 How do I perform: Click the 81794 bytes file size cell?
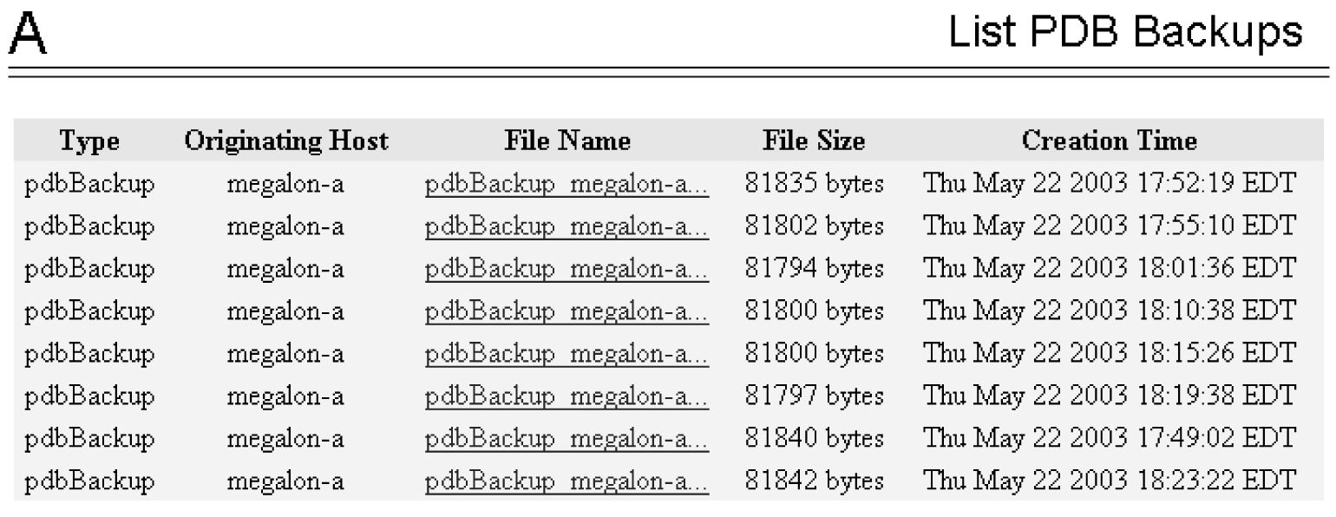(814, 269)
